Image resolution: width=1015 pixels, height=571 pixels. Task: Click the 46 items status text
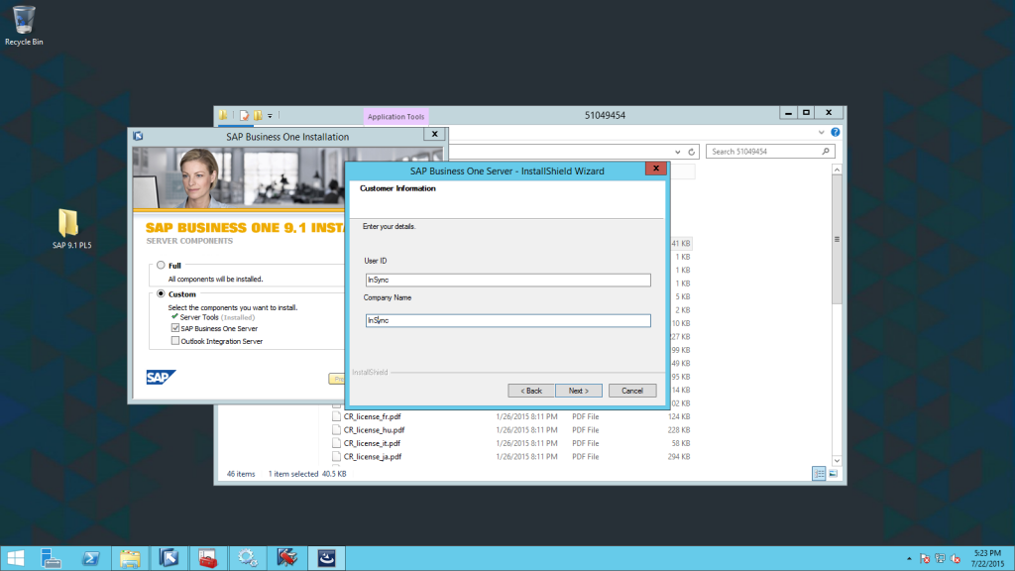(x=241, y=474)
